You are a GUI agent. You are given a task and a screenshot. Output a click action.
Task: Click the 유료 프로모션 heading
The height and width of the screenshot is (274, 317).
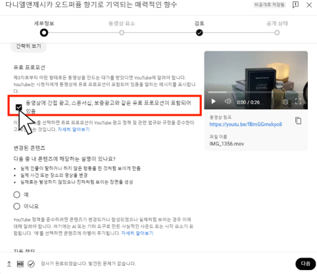coord(29,67)
